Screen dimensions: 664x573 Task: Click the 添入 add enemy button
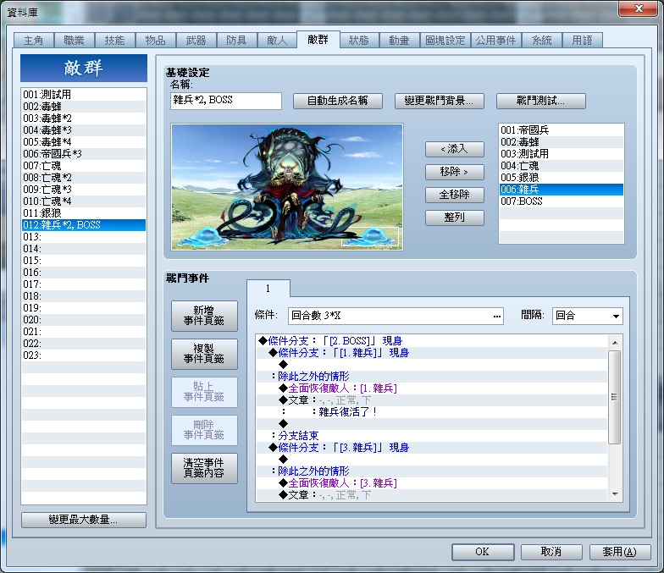[454, 149]
